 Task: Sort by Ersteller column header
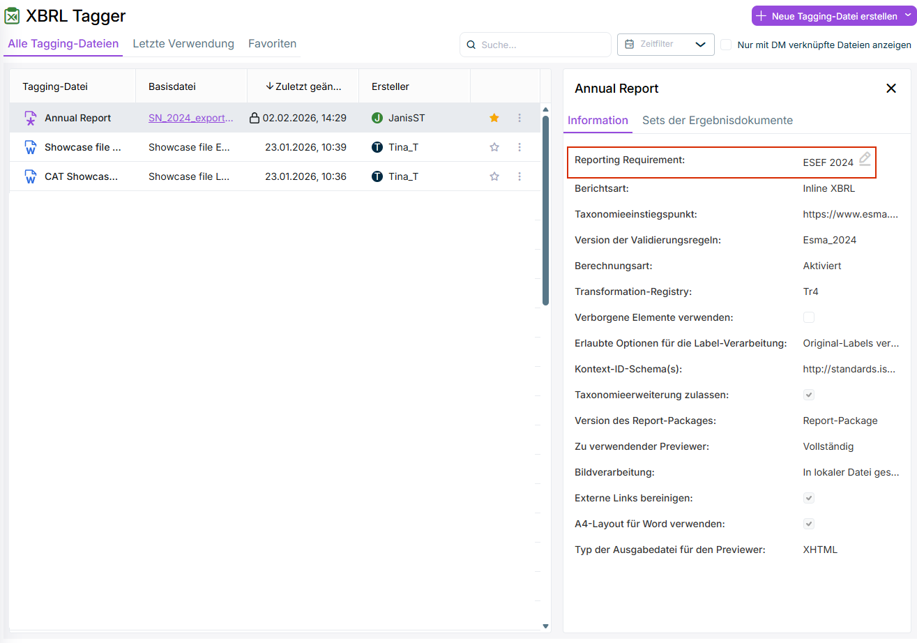click(391, 86)
